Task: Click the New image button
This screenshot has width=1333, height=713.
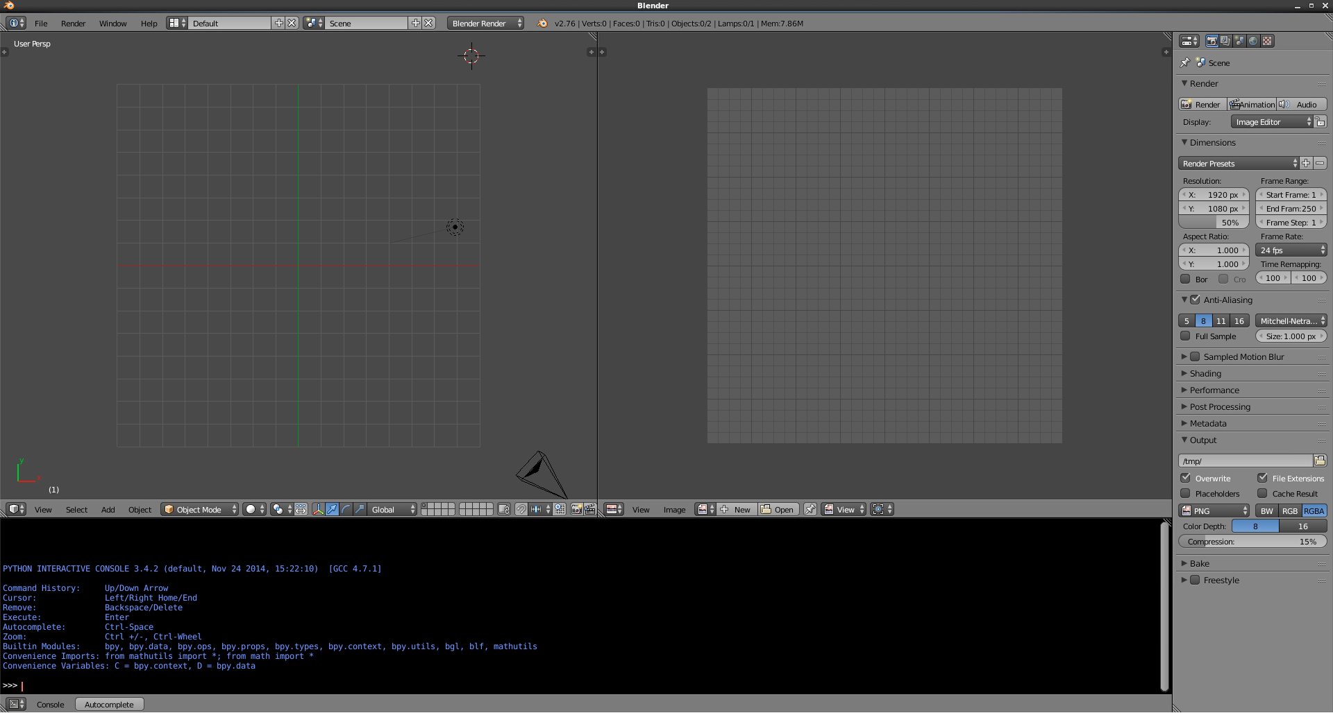Action: 736,510
